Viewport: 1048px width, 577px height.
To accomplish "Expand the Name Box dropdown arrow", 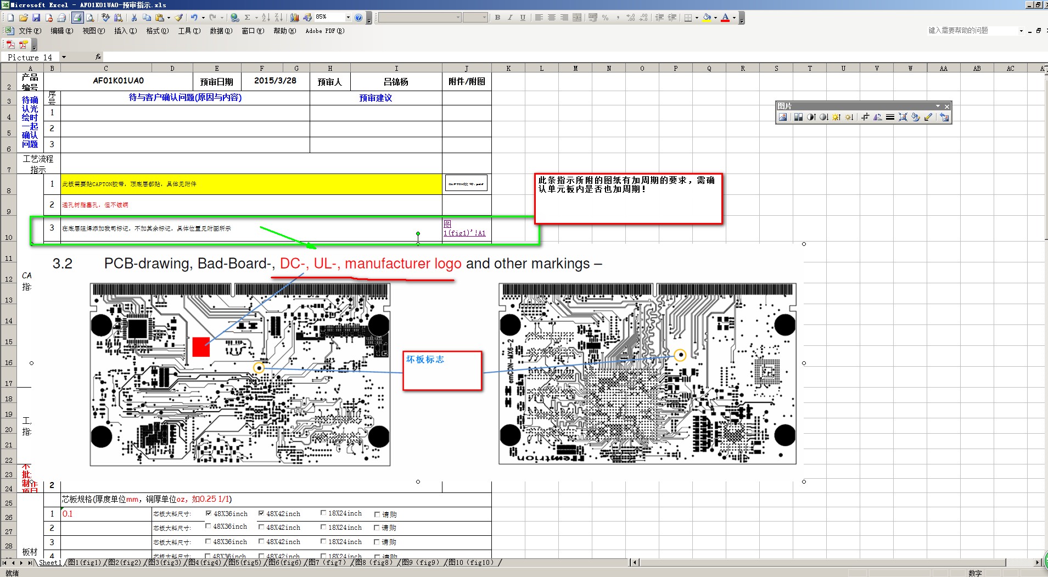I will coord(64,57).
